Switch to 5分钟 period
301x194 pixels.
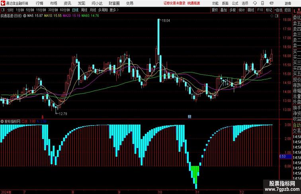[30, 10]
